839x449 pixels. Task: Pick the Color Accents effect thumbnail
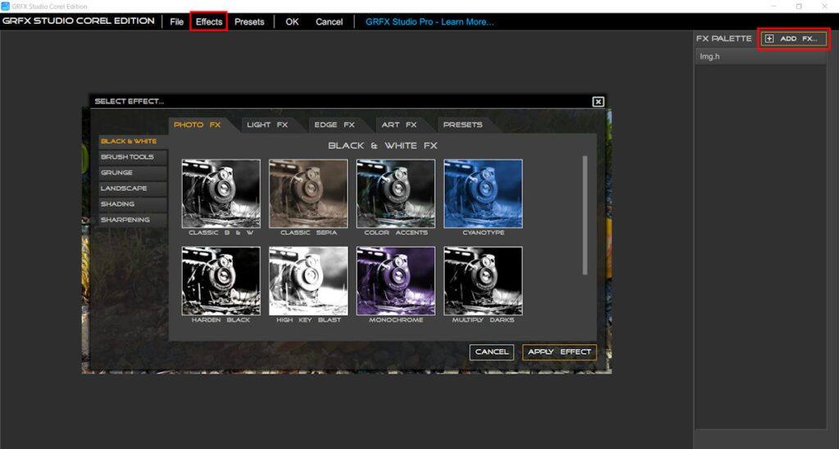396,193
